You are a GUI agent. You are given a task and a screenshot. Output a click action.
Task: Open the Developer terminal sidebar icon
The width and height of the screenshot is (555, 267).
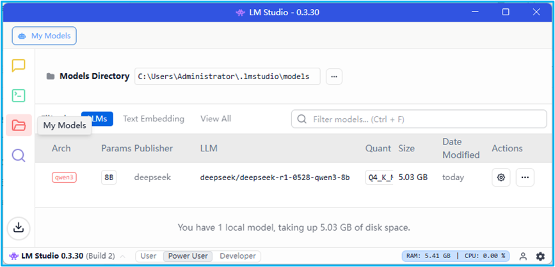click(19, 95)
